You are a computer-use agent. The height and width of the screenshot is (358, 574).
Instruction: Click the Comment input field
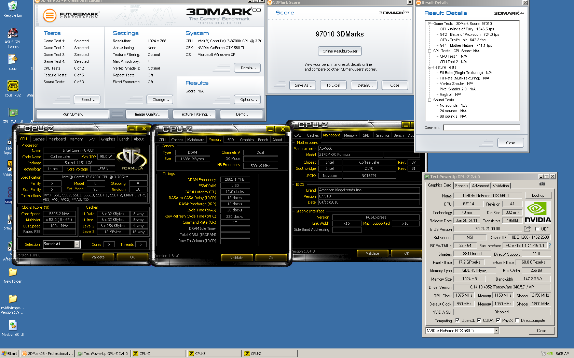point(481,128)
